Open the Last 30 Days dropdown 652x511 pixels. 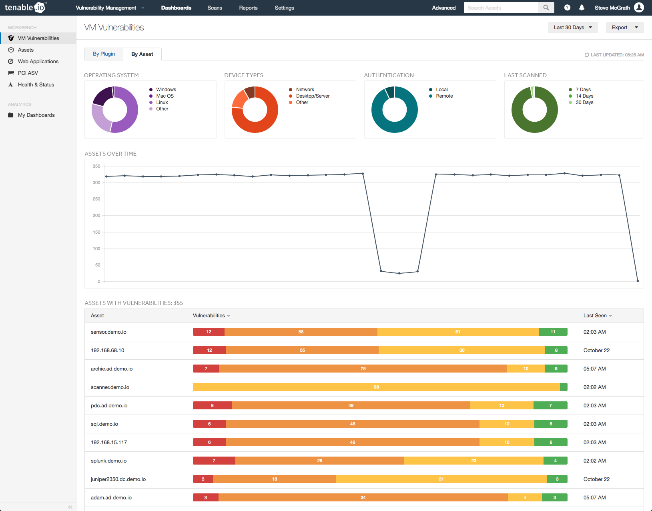tap(573, 28)
